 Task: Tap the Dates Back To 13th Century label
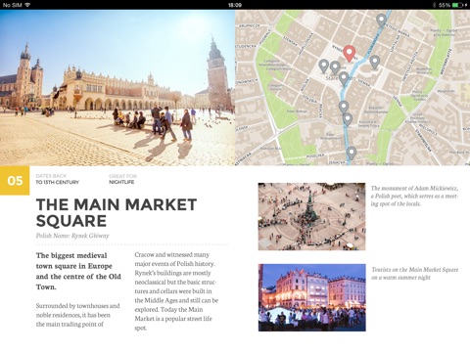pos(58,179)
